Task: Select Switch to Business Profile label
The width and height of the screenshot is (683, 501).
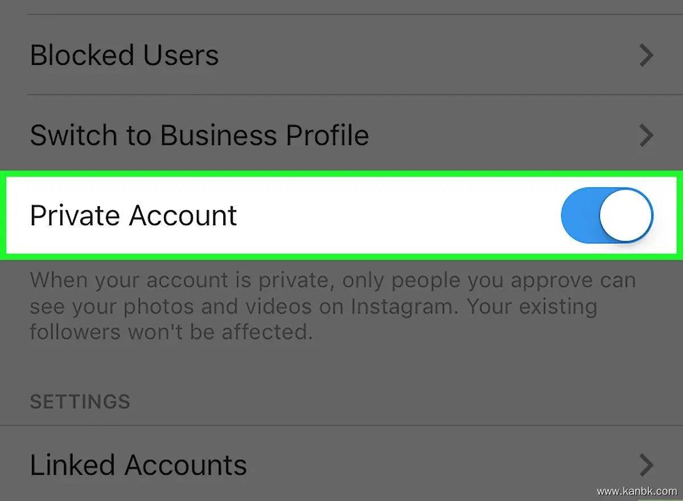Action: coord(199,135)
